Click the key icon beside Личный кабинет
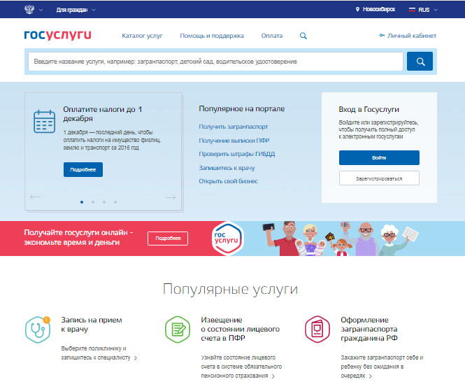The height and width of the screenshot is (391, 465). point(382,35)
